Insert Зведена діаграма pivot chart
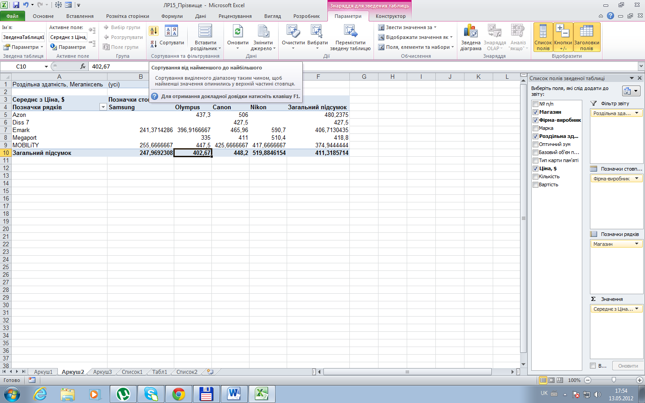The image size is (645, 403). [x=471, y=38]
